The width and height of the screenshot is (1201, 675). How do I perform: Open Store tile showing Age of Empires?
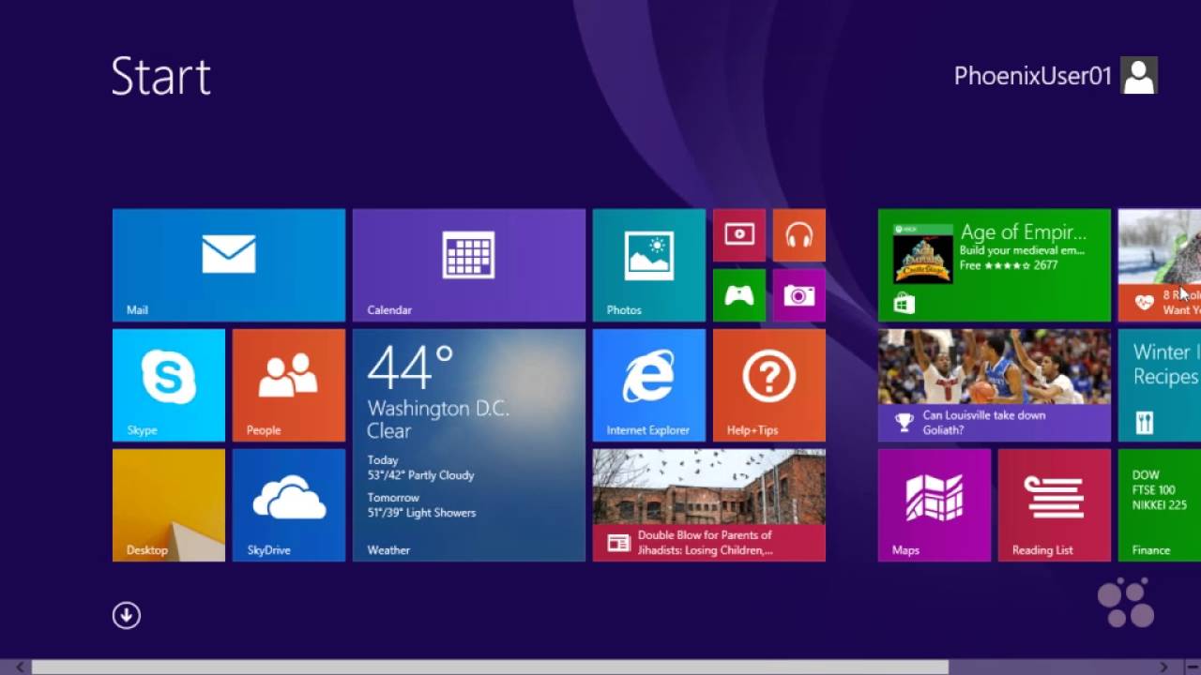995,265
